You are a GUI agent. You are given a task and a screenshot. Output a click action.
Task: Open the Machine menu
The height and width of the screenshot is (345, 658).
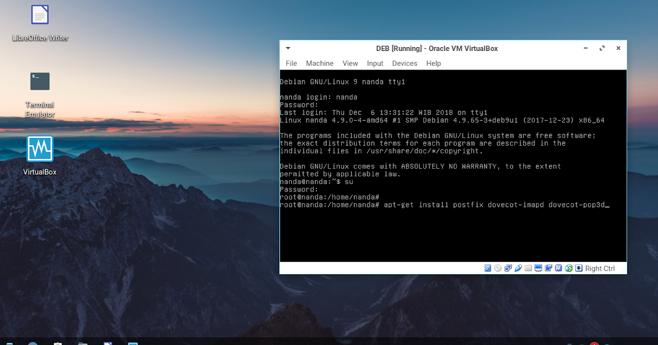click(320, 64)
